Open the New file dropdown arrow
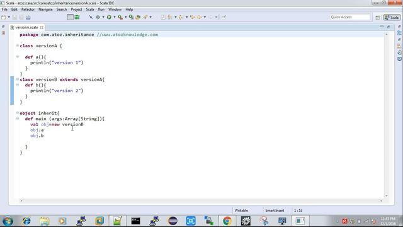Viewport: 403px width, 227px height. click(9, 17)
